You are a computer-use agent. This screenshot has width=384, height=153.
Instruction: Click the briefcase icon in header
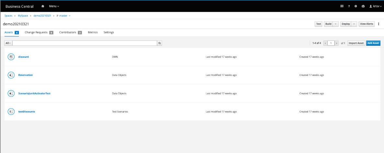click(x=363, y=6)
